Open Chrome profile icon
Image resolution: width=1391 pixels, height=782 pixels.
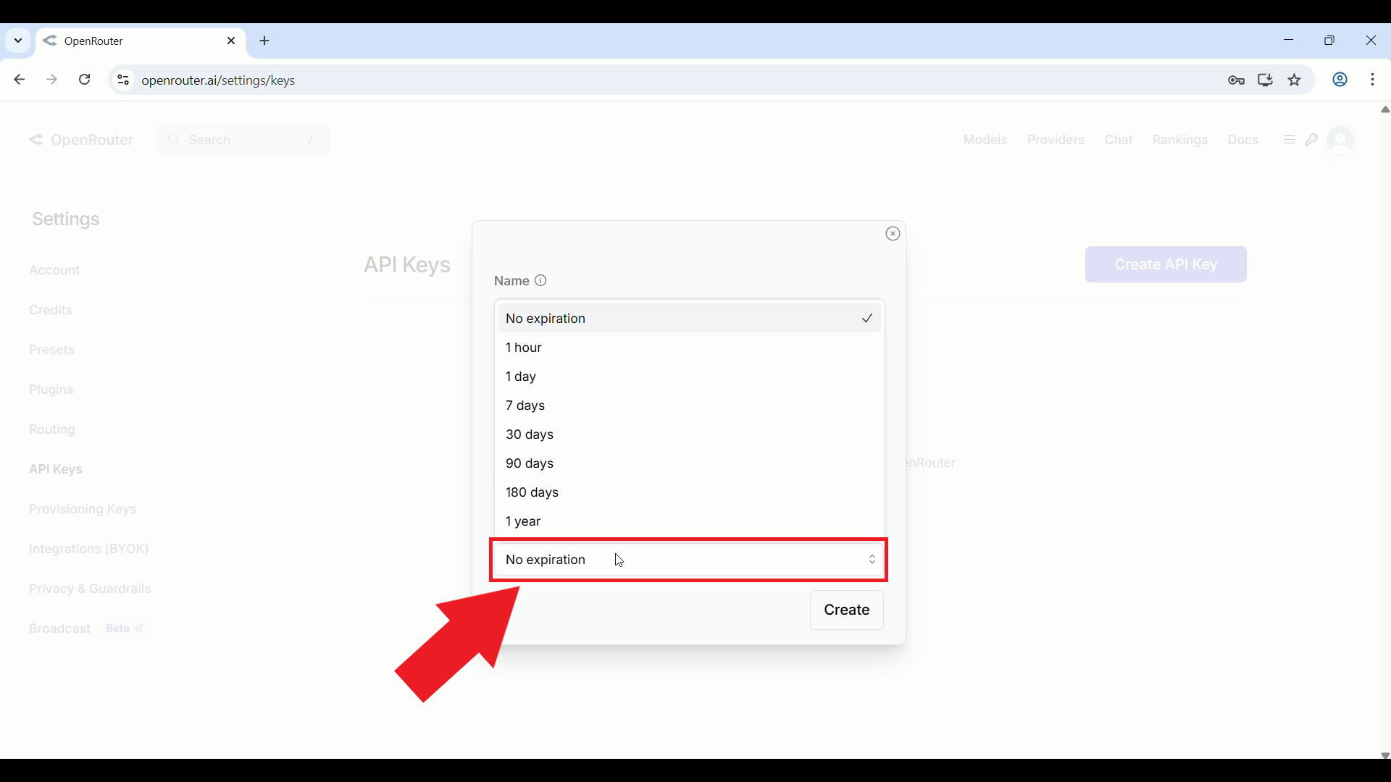tap(1340, 80)
